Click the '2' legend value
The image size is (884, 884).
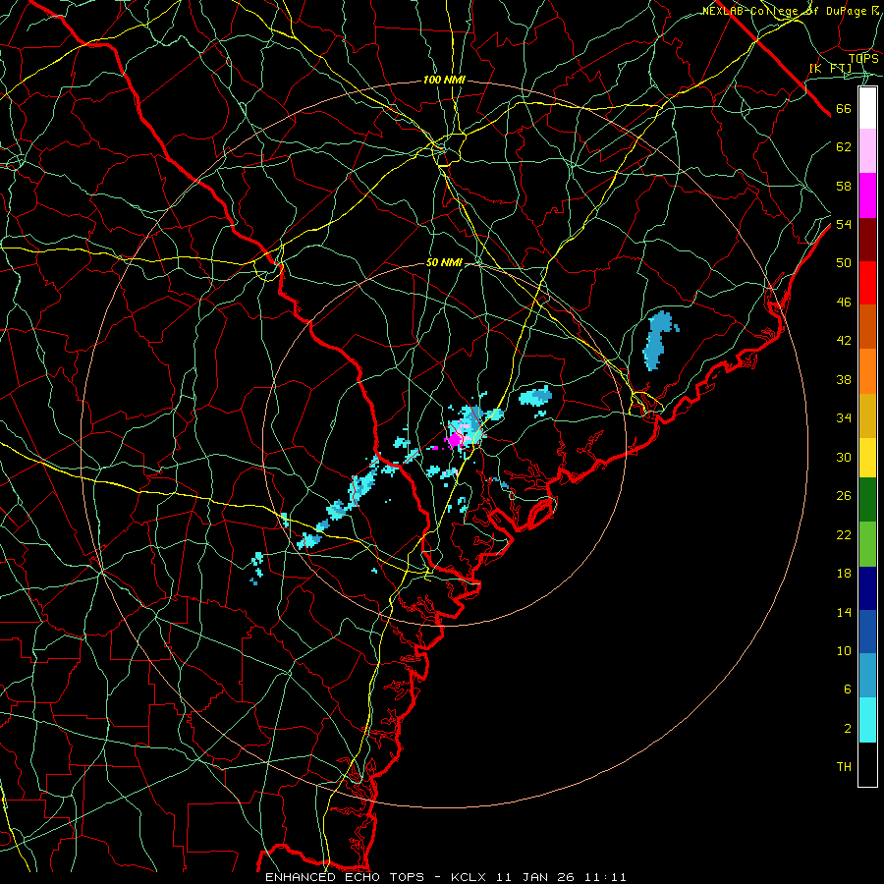[x=848, y=729]
